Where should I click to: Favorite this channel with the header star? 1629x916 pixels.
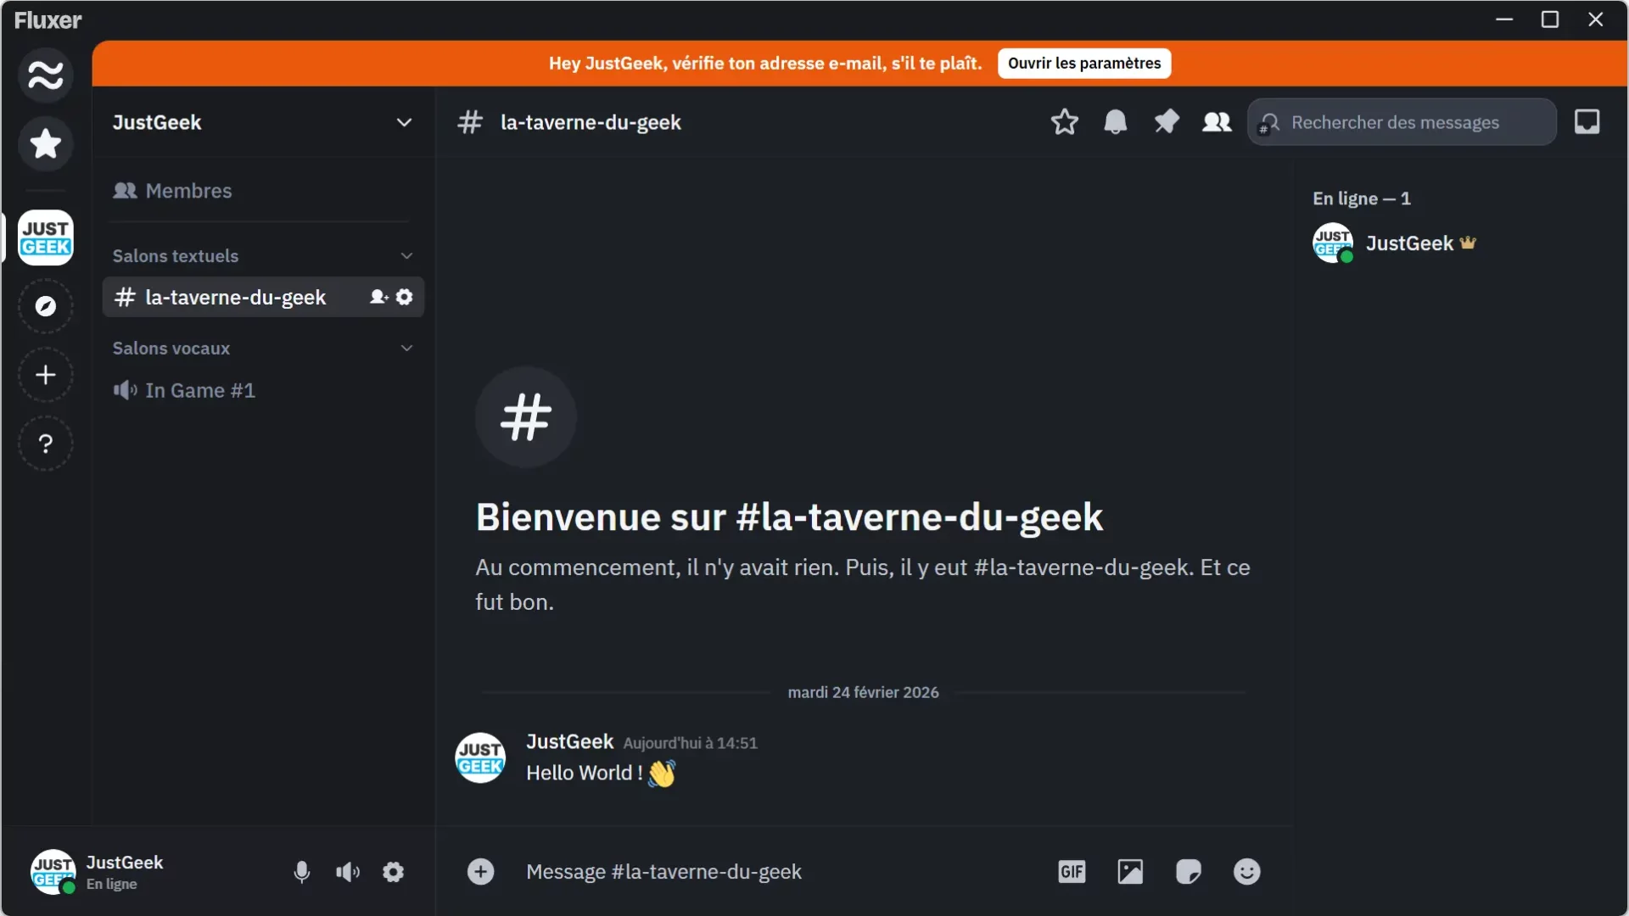[1065, 122]
